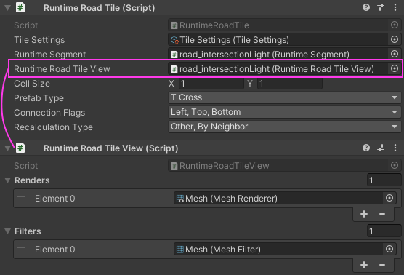Open the Connection Flags dropdown
Viewport: 404px width, 275px height.
[284, 112]
